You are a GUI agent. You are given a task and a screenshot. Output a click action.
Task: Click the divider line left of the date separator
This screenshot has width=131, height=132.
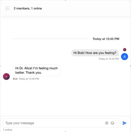[50, 39]
